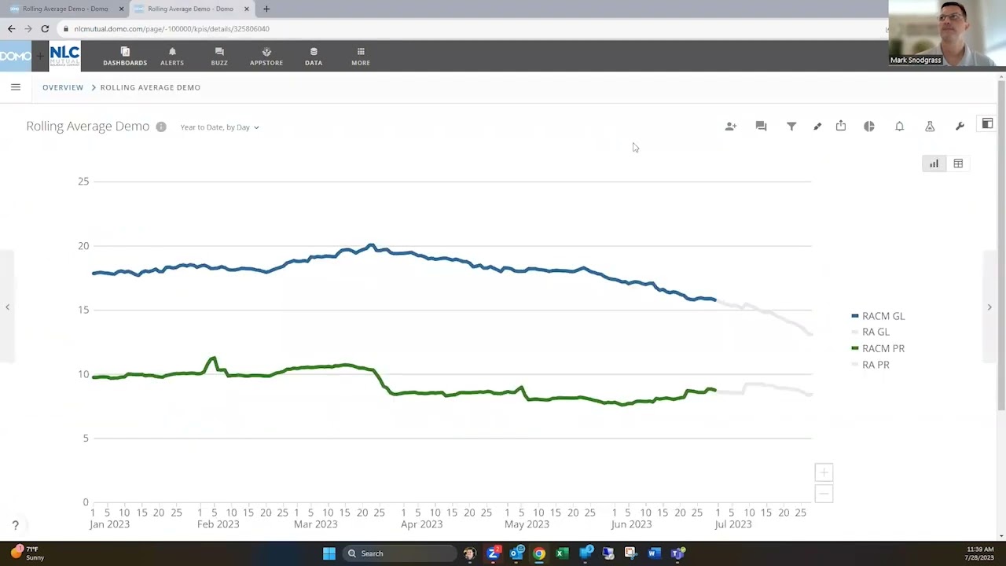Click the page vertical scrollbar
The width and height of the screenshot is (1006, 566).
pyautogui.click(x=1001, y=244)
